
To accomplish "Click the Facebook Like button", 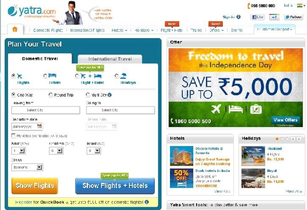I will click(x=257, y=17).
